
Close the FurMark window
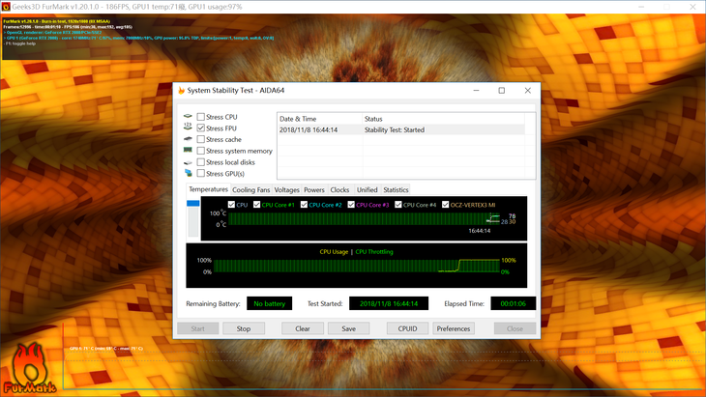coord(692,7)
